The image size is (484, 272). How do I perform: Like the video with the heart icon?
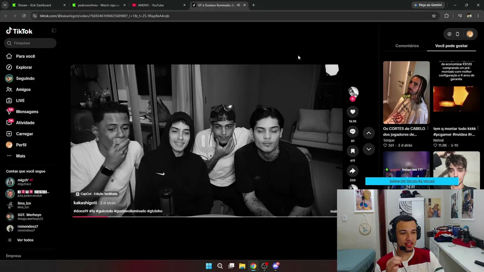352,112
